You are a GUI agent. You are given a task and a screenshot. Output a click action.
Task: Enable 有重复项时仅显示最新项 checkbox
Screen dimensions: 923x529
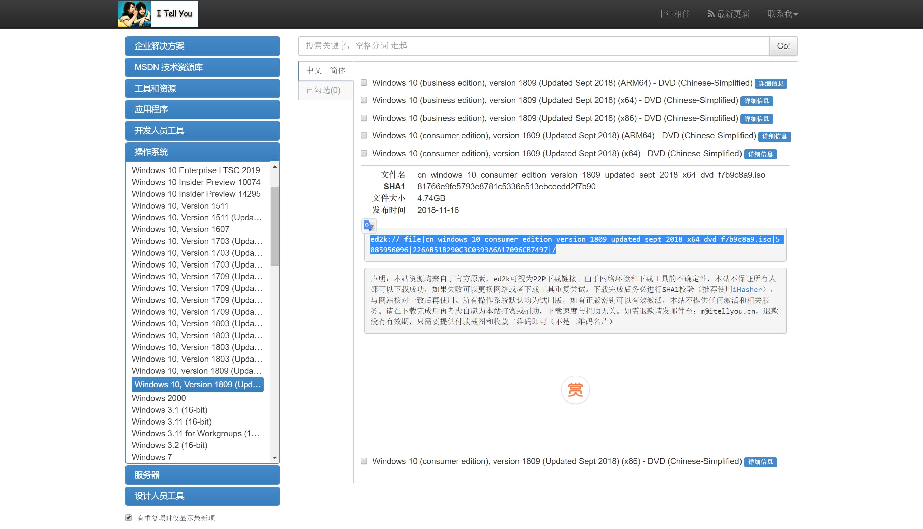pos(128,518)
